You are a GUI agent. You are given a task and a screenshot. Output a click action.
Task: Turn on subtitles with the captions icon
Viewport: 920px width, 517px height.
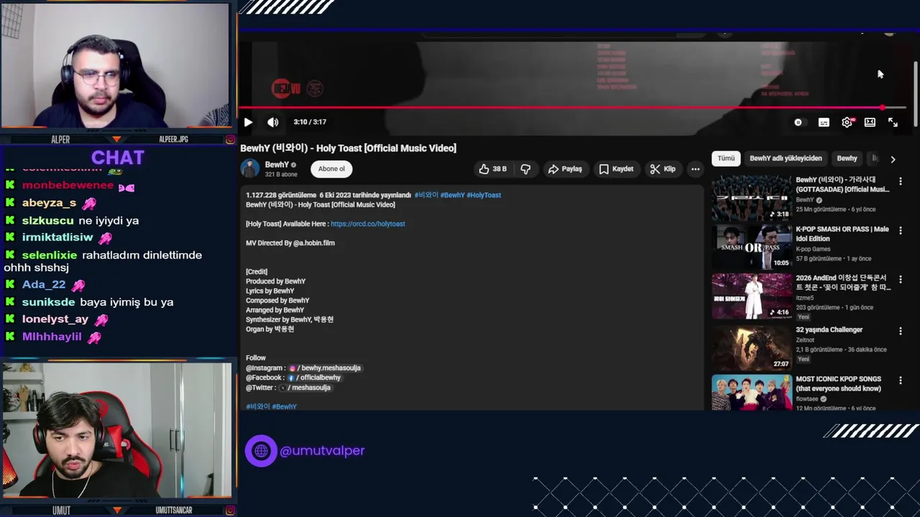(824, 122)
